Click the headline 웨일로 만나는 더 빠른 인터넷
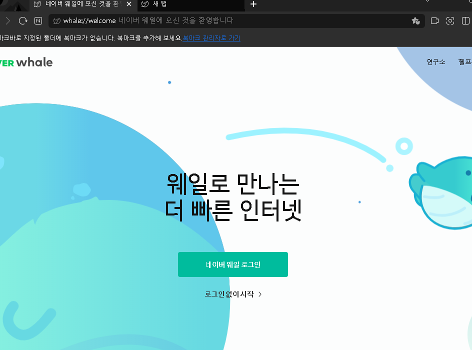Image resolution: width=472 pixels, height=350 pixels. [233, 197]
